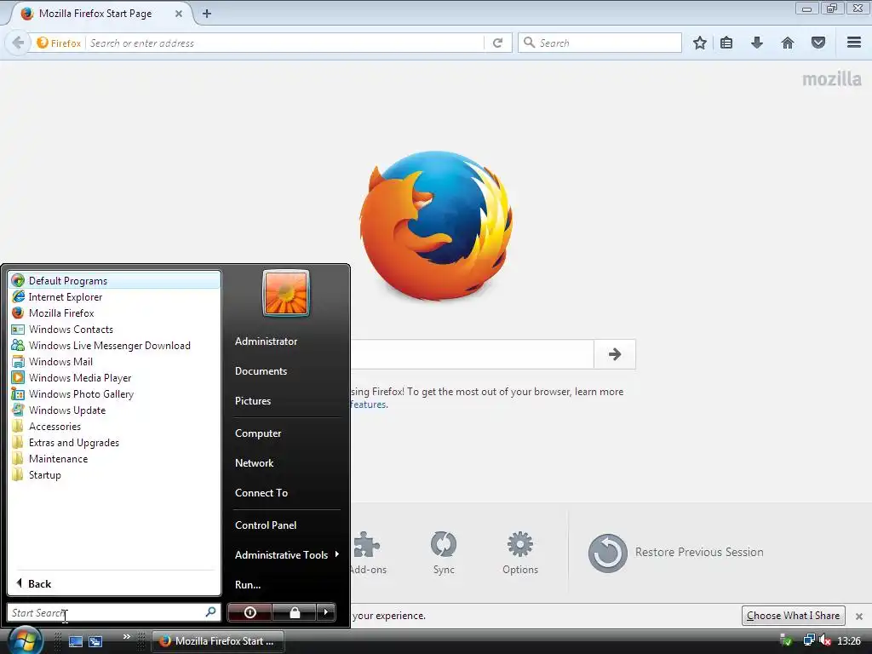
Task: Open Windows Mail
Action: tap(115, 361)
